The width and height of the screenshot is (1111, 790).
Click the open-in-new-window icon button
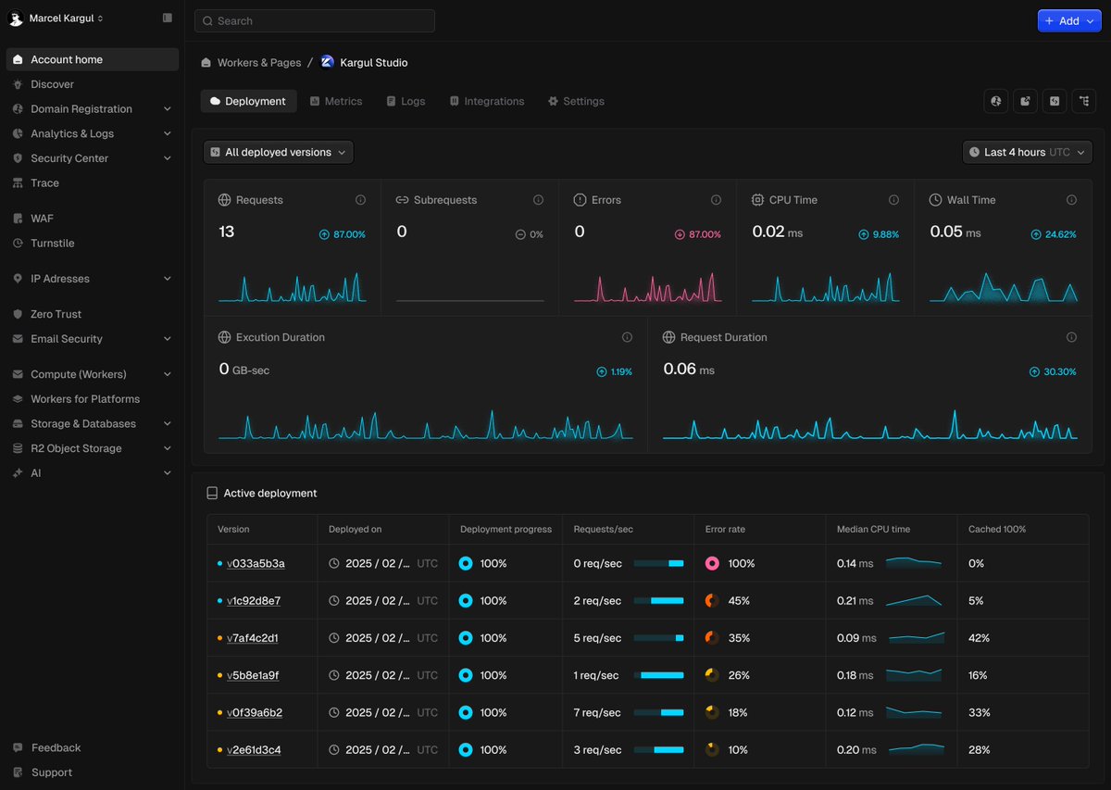point(1025,101)
